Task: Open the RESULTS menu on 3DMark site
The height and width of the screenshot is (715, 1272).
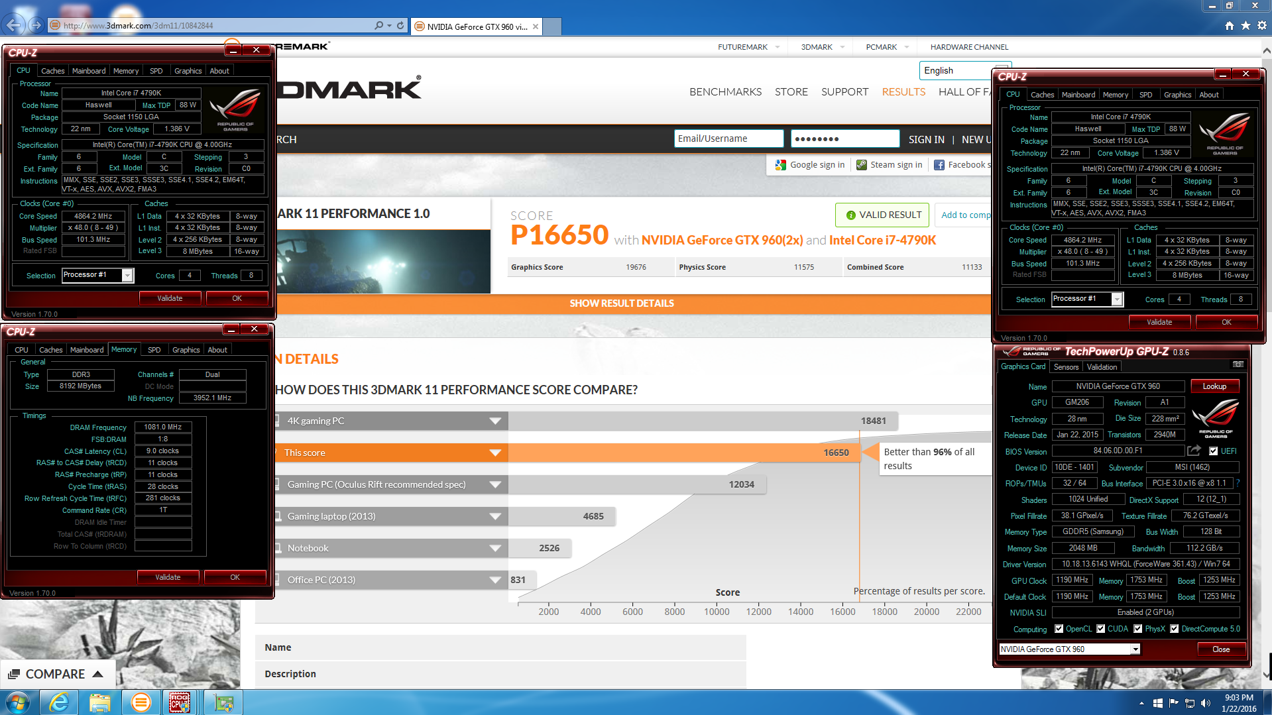Action: click(x=903, y=92)
